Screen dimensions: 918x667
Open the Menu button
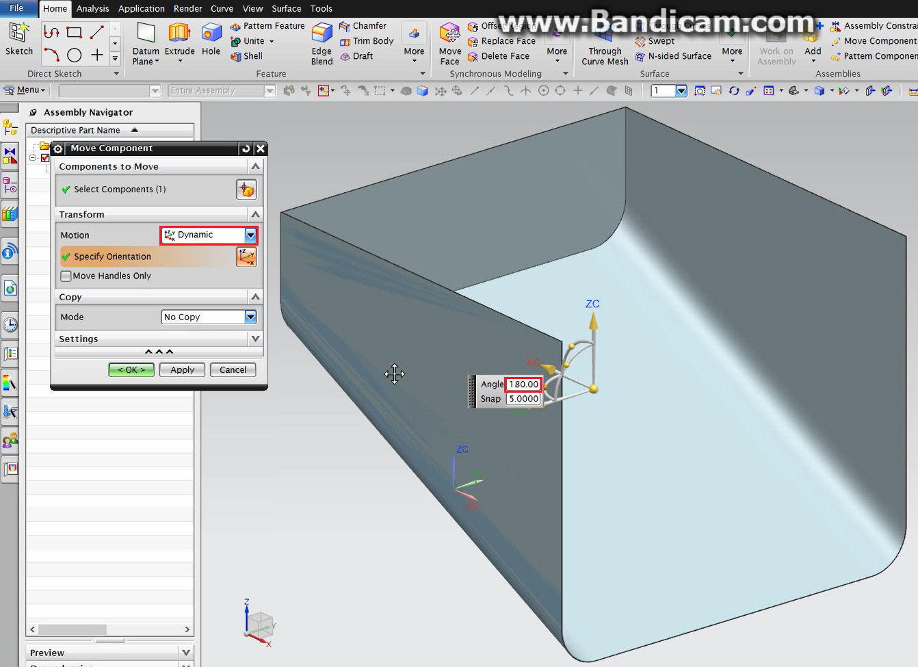pos(25,90)
